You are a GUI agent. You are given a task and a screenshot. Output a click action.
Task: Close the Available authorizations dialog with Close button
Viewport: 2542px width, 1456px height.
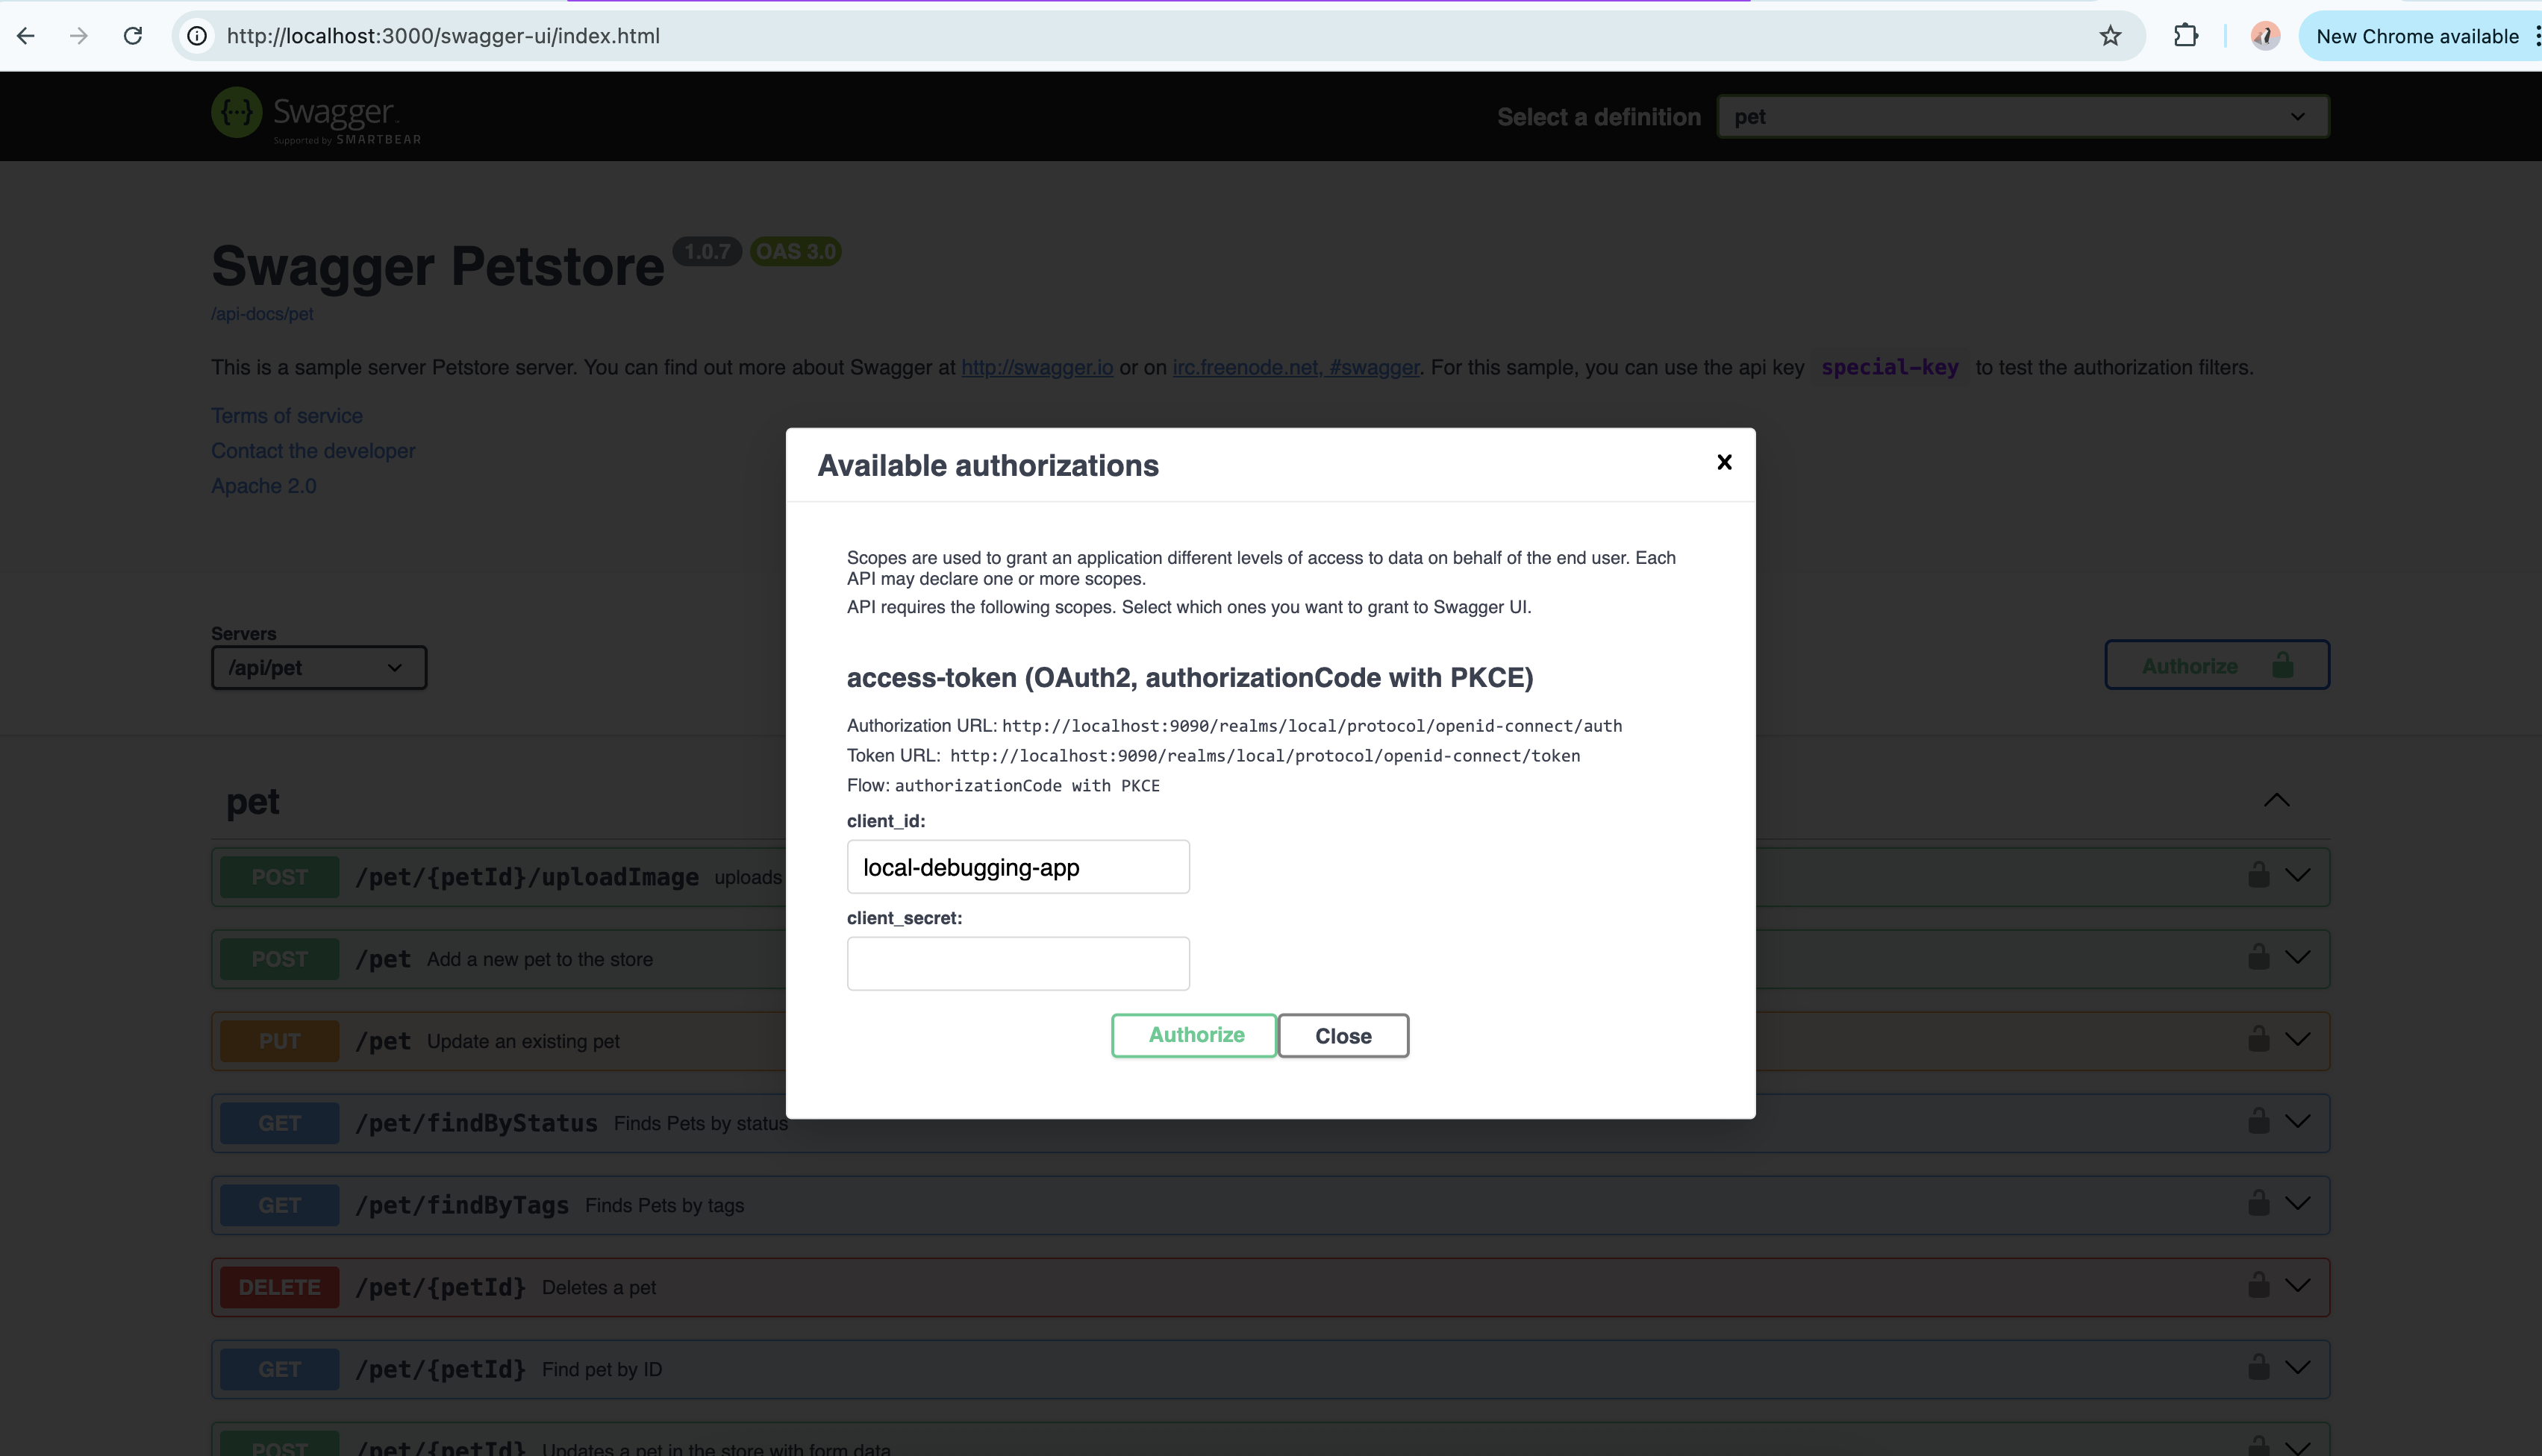pyautogui.click(x=1343, y=1035)
